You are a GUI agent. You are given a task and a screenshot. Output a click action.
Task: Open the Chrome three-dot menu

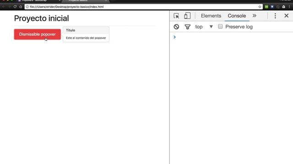point(289,7)
